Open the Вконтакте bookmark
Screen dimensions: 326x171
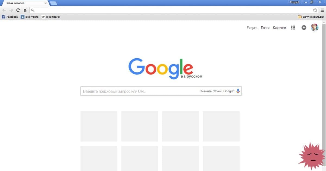coord(30,17)
